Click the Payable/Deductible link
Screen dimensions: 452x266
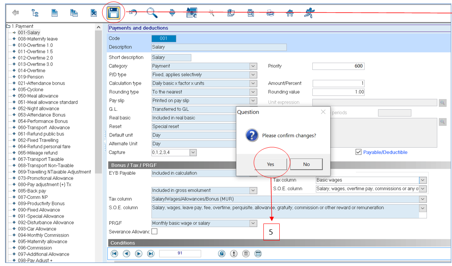click(x=385, y=152)
